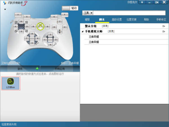Click the V key mapping button
169x127 pixels.
[x=18, y=14]
